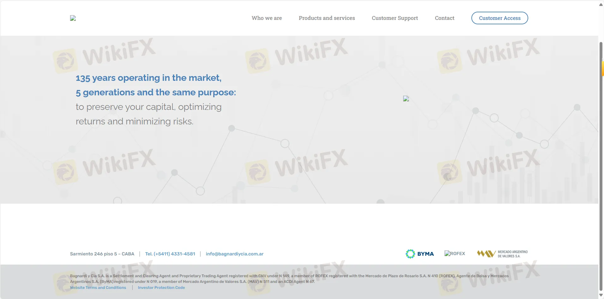Click the BYMA logo

tap(420, 254)
